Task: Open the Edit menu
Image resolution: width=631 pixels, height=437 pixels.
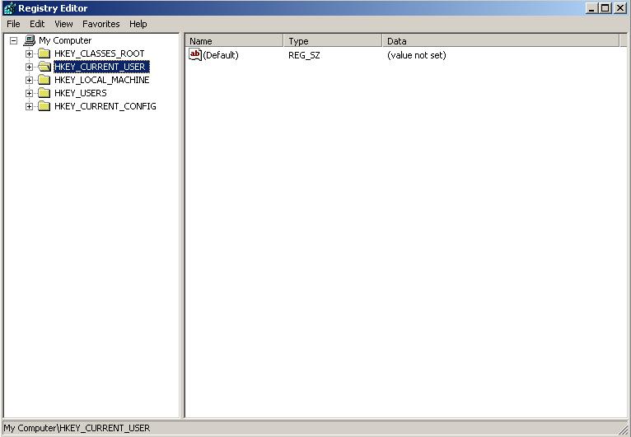Action: tap(37, 24)
